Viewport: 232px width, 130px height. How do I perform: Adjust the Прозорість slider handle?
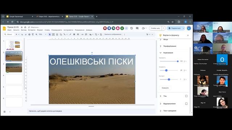pos(178,61)
